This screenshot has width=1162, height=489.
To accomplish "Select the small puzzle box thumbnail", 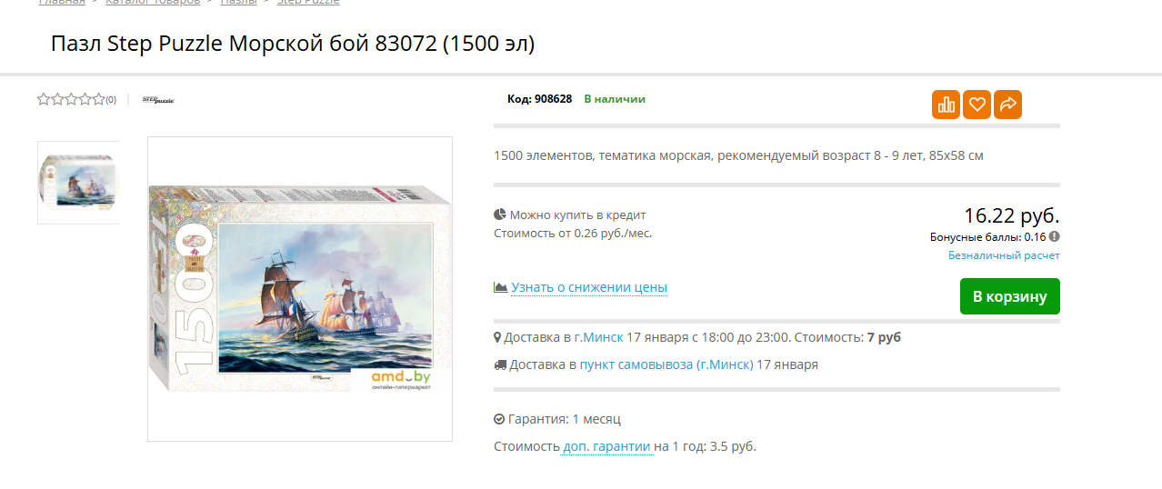I will tap(78, 182).
